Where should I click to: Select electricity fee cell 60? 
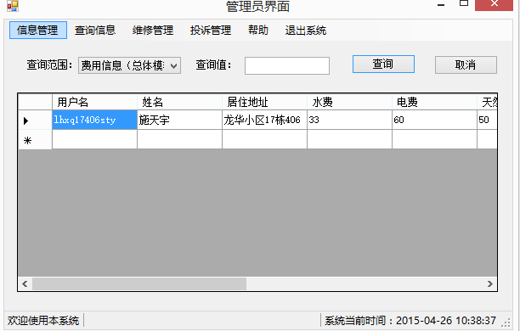434,120
